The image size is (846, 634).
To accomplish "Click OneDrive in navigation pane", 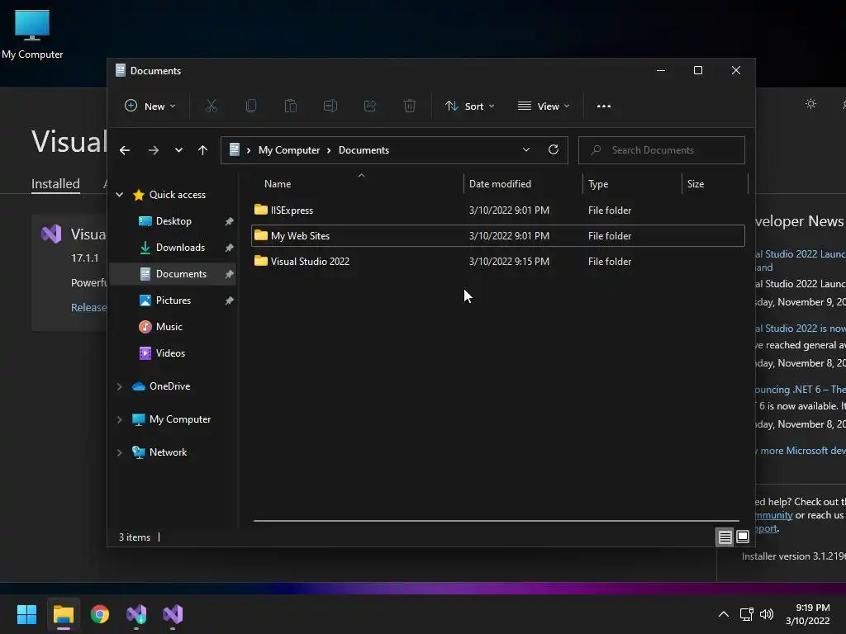I will (x=169, y=386).
